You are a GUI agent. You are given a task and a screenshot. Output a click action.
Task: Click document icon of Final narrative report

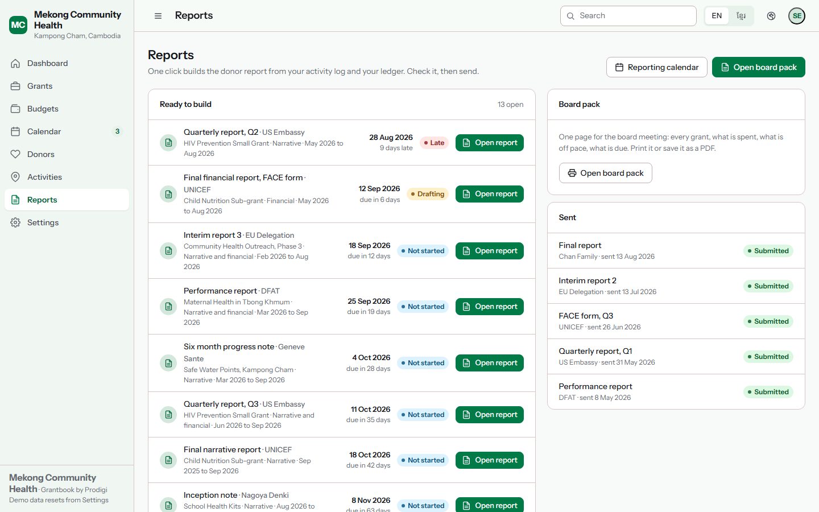point(168,460)
